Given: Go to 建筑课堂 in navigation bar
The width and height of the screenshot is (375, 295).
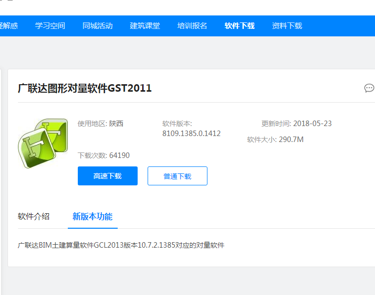Looking at the screenshot, I should [x=145, y=26].
